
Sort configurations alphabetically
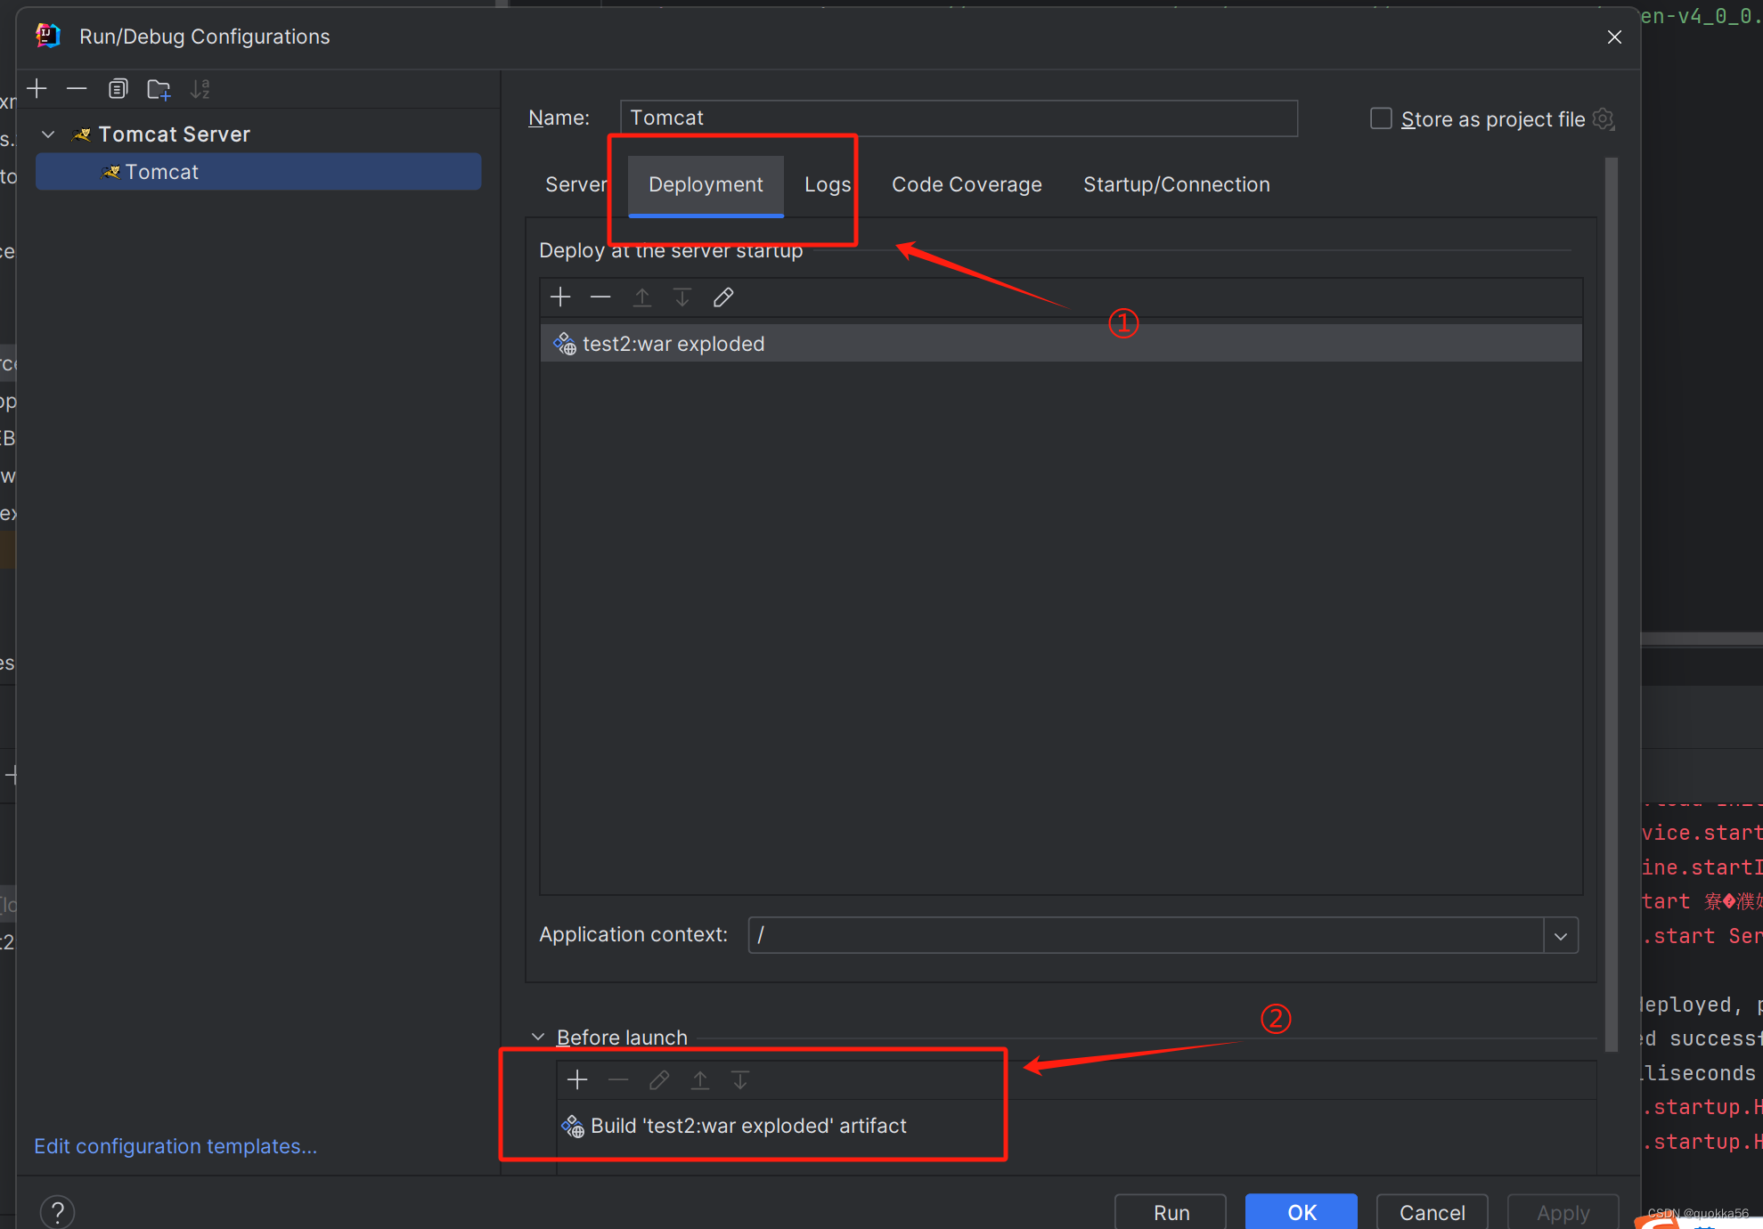coord(200,89)
